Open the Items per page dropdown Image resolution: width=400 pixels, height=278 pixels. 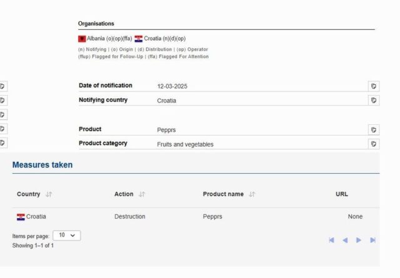[67, 236]
